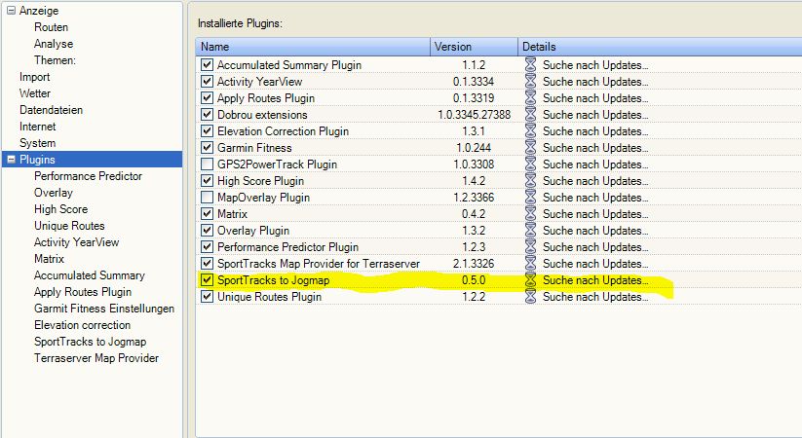Image resolution: width=802 pixels, height=438 pixels.
Task: Click hourglass icon in SportTracks to Jogmap row
Action: 530,280
